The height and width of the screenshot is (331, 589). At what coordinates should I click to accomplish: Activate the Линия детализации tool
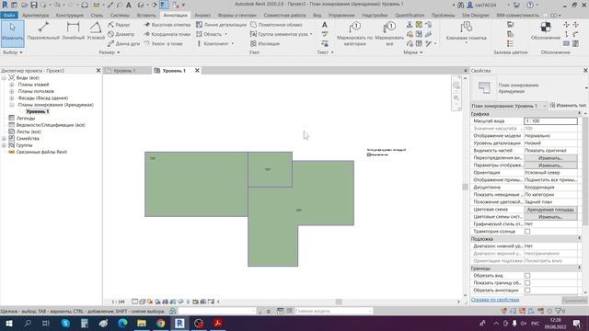pyautogui.click(x=221, y=25)
